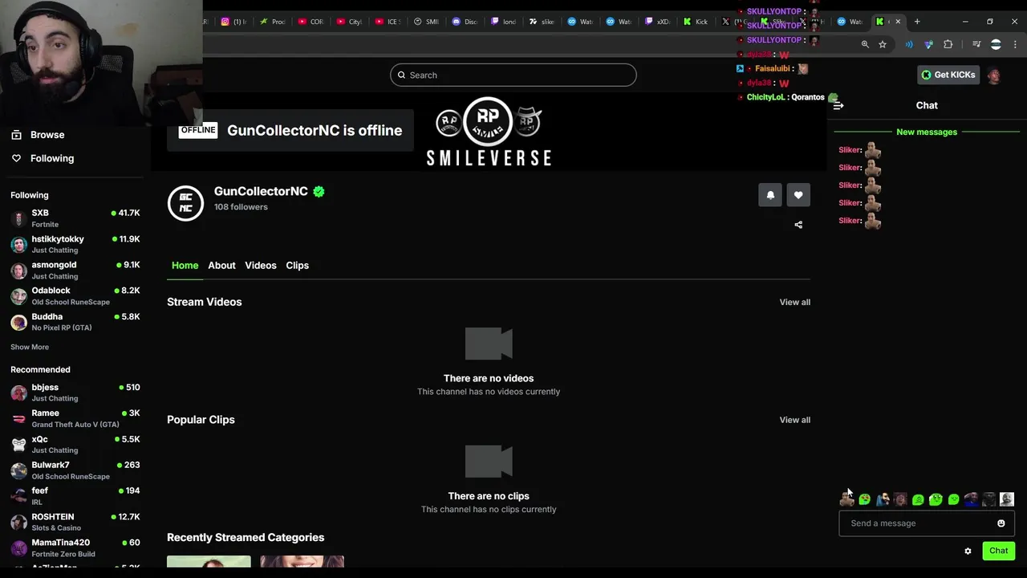The width and height of the screenshot is (1027, 578).
Task: Open a new browser tab
Action: pyautogui.click(x=917, y=22)
